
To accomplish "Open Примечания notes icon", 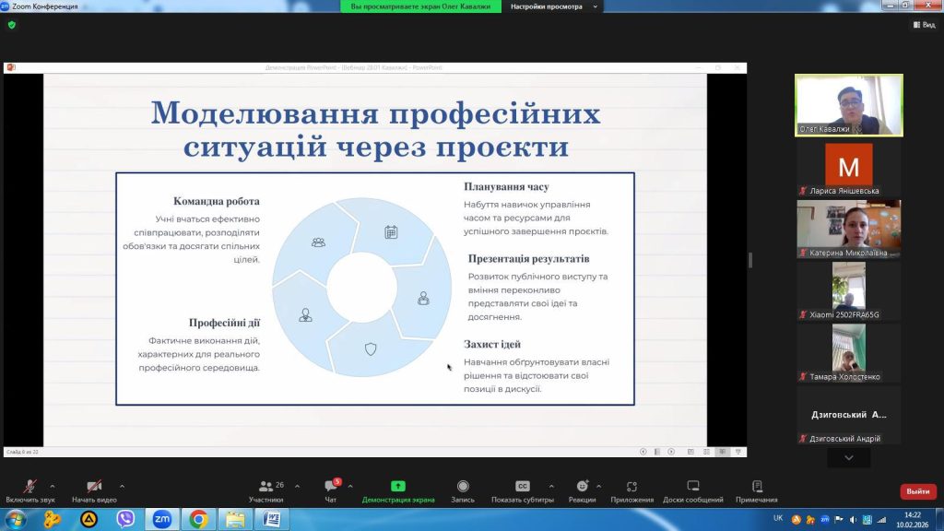I will 756,487.
